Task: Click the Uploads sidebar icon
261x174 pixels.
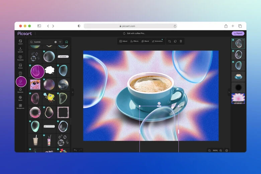Action: click(x=20, y=50)
